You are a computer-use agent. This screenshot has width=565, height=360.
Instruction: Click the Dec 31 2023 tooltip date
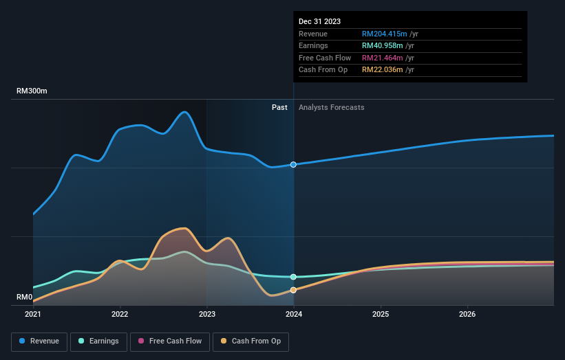click(319, 21)
